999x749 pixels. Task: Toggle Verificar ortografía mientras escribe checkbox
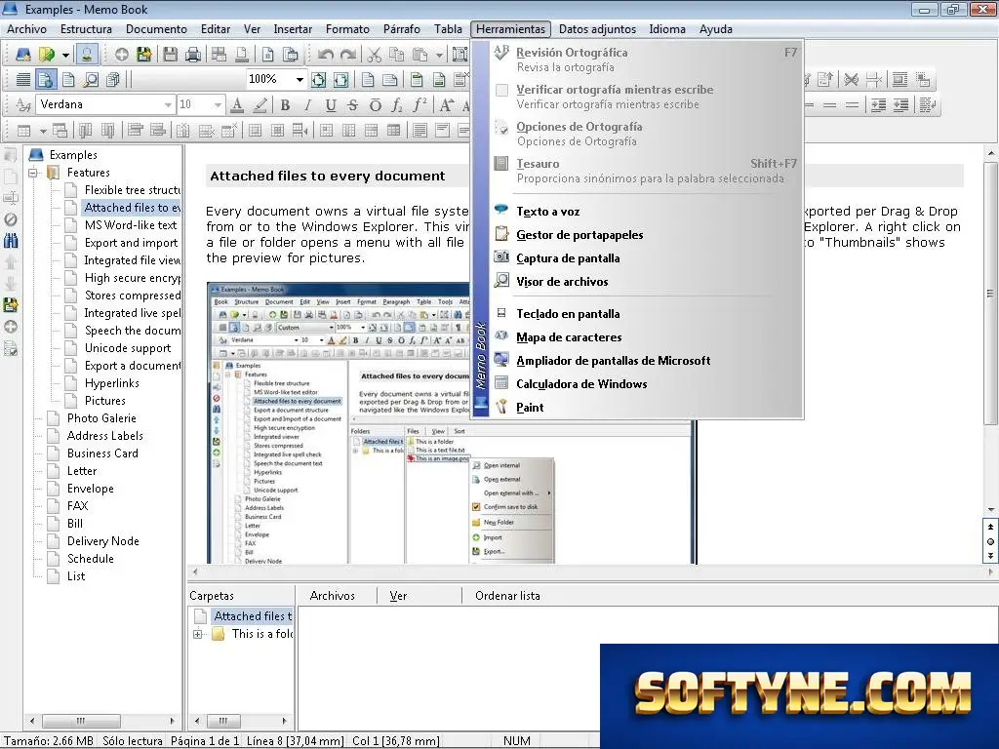[x=502, y=91]
